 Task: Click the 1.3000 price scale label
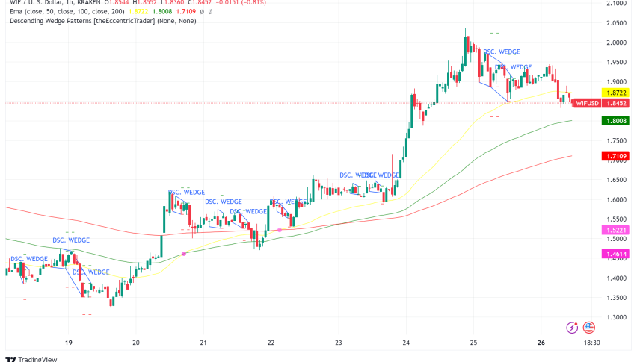point(616,317)
